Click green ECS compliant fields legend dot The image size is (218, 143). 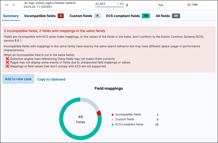pos(112,124)
